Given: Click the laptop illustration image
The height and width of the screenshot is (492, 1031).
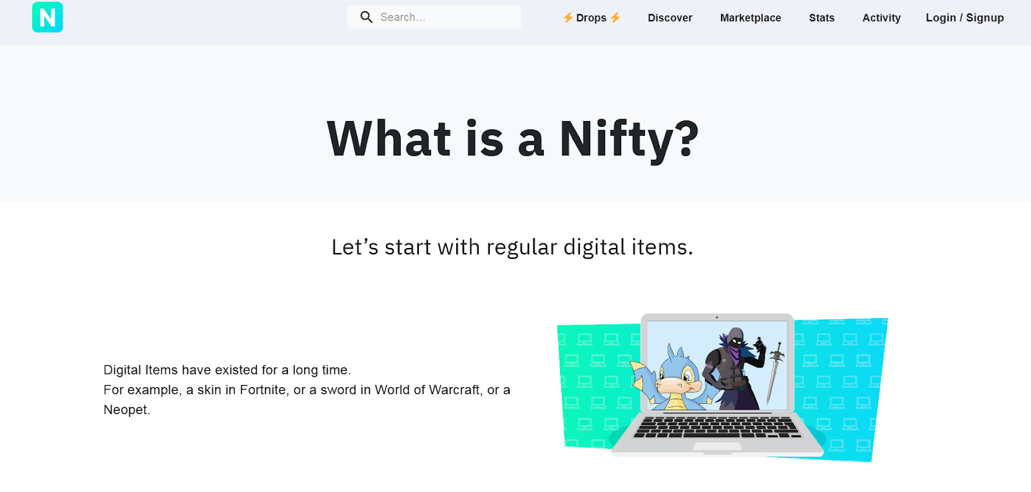Looking at the screenshot, I should coord(722,387).
